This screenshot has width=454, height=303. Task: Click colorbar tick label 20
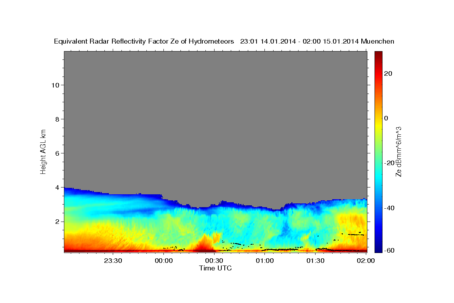click(388, 73)
